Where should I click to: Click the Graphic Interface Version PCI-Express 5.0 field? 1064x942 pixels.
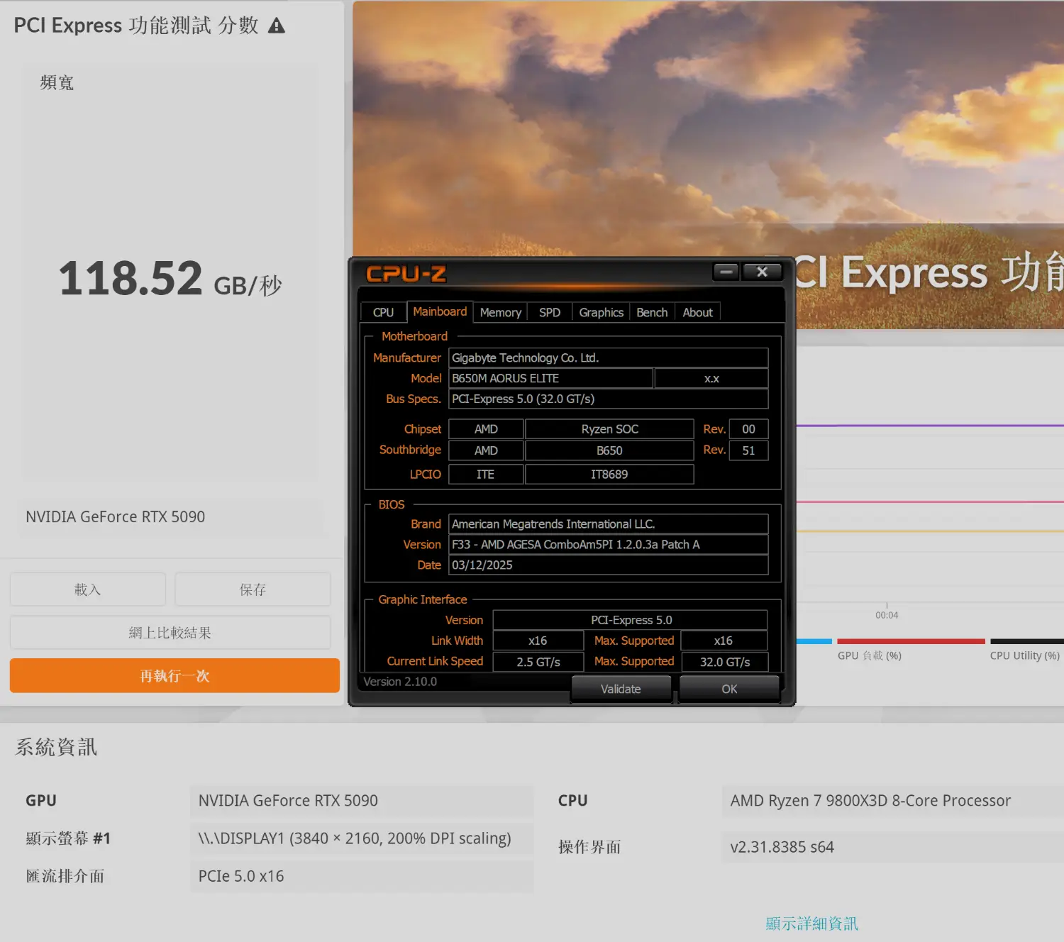click(x=631, y=620)
